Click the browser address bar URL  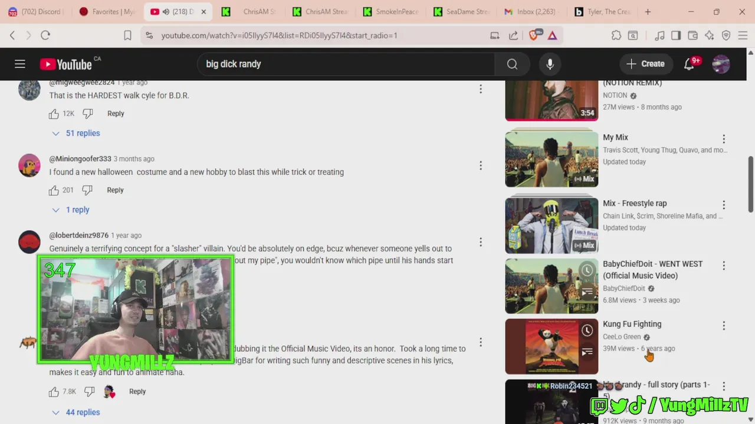point(279,36)
